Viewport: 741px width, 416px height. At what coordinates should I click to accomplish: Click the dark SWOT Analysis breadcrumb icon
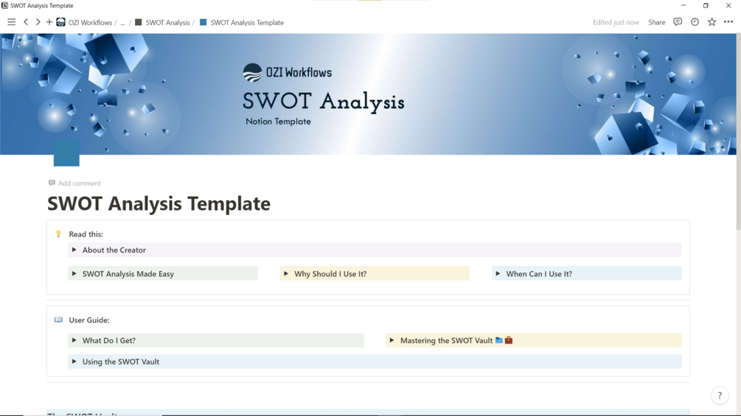139,22
